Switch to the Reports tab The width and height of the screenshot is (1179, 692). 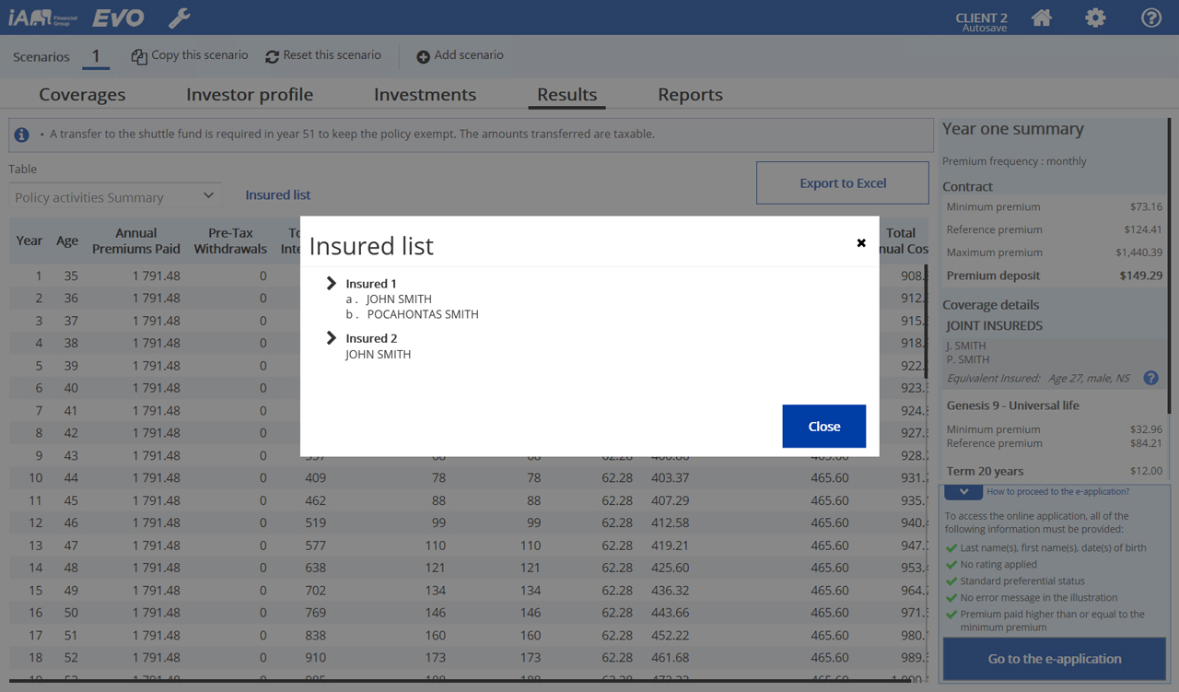tap(690, 94)
